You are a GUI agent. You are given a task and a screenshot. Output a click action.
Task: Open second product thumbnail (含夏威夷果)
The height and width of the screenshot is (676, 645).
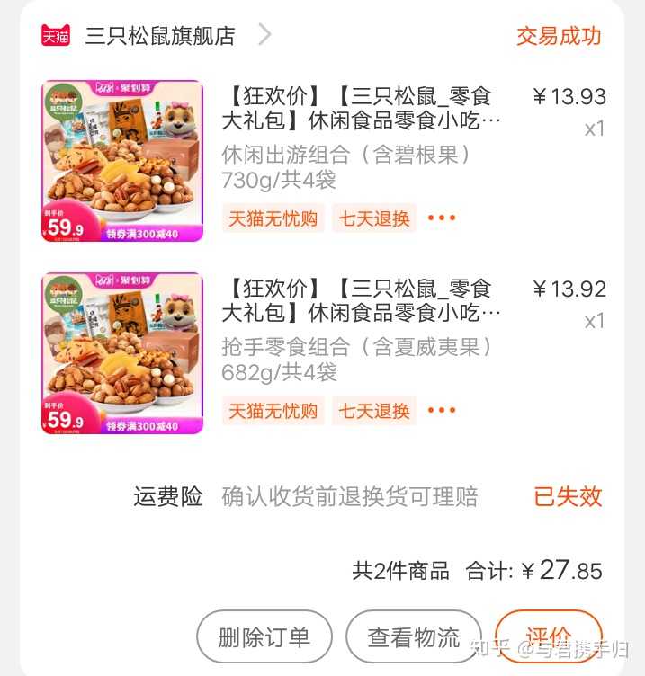click(122, 353)
